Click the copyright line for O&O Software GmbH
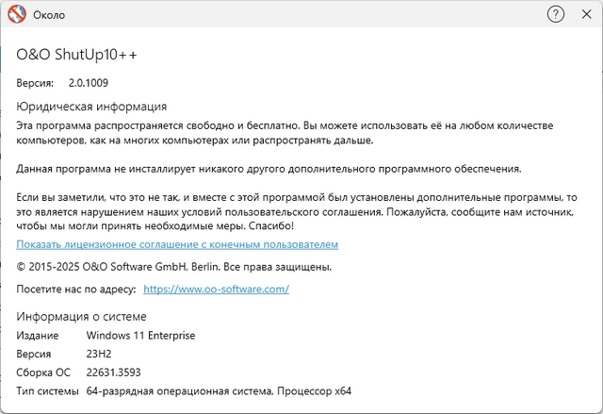603x414 pixels. pos(174,267)
